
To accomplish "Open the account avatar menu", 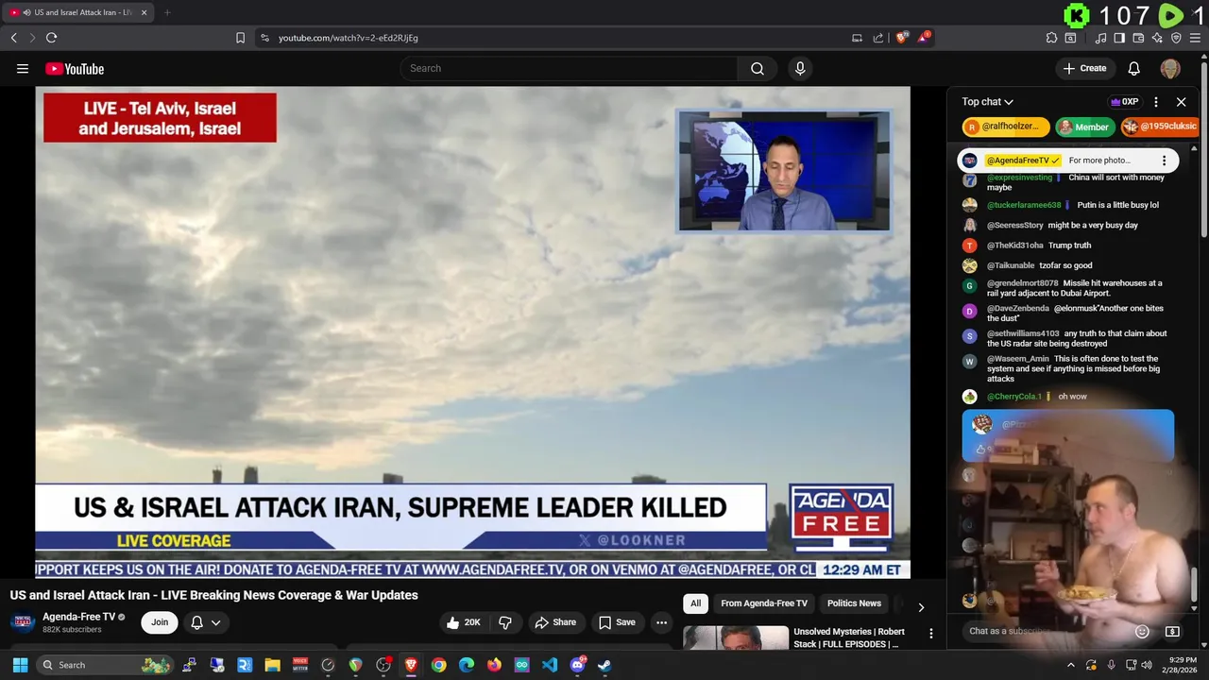I will coord(1170,68).
